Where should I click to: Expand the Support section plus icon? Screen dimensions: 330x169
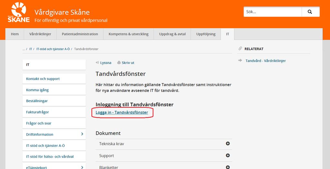[x=228, y=156]
